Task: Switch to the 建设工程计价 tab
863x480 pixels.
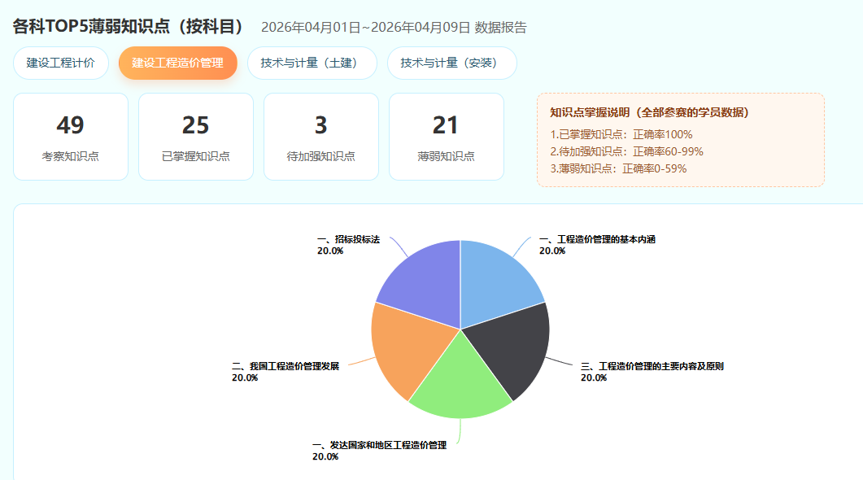Action: click(61, 63)
